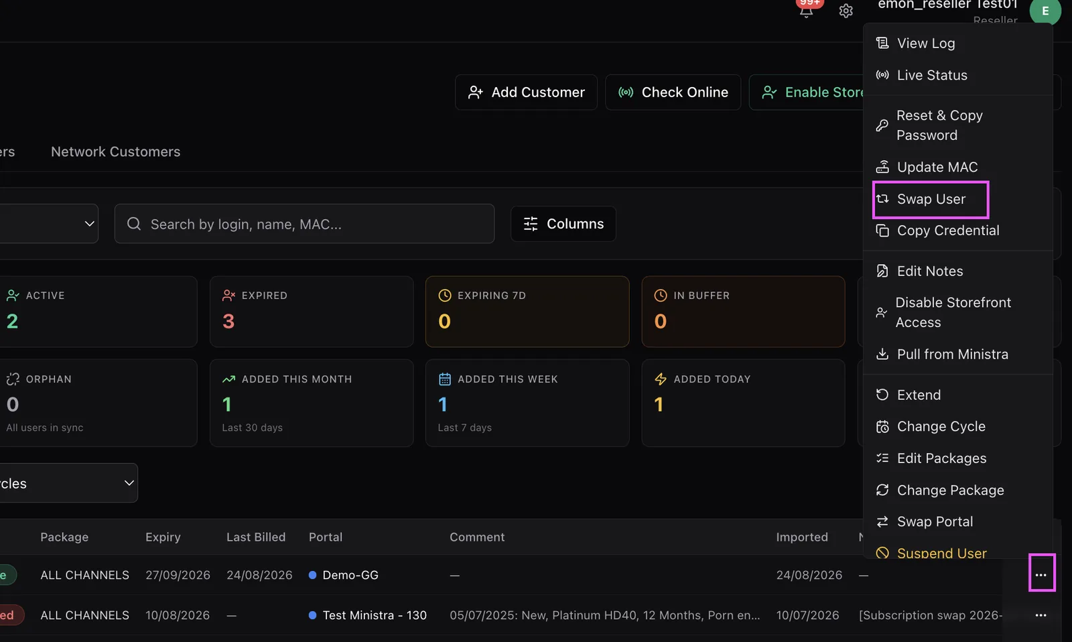Choose Reset & Copy Password
The height and width of the screenshot is (642, 1072).
(958, 125)
